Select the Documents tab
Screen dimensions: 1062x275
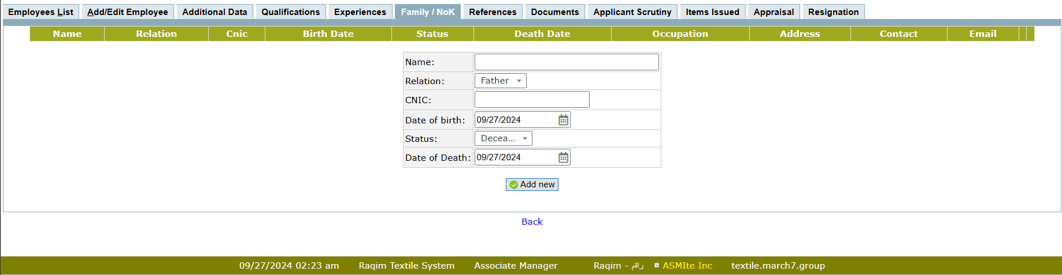[554, 12]
